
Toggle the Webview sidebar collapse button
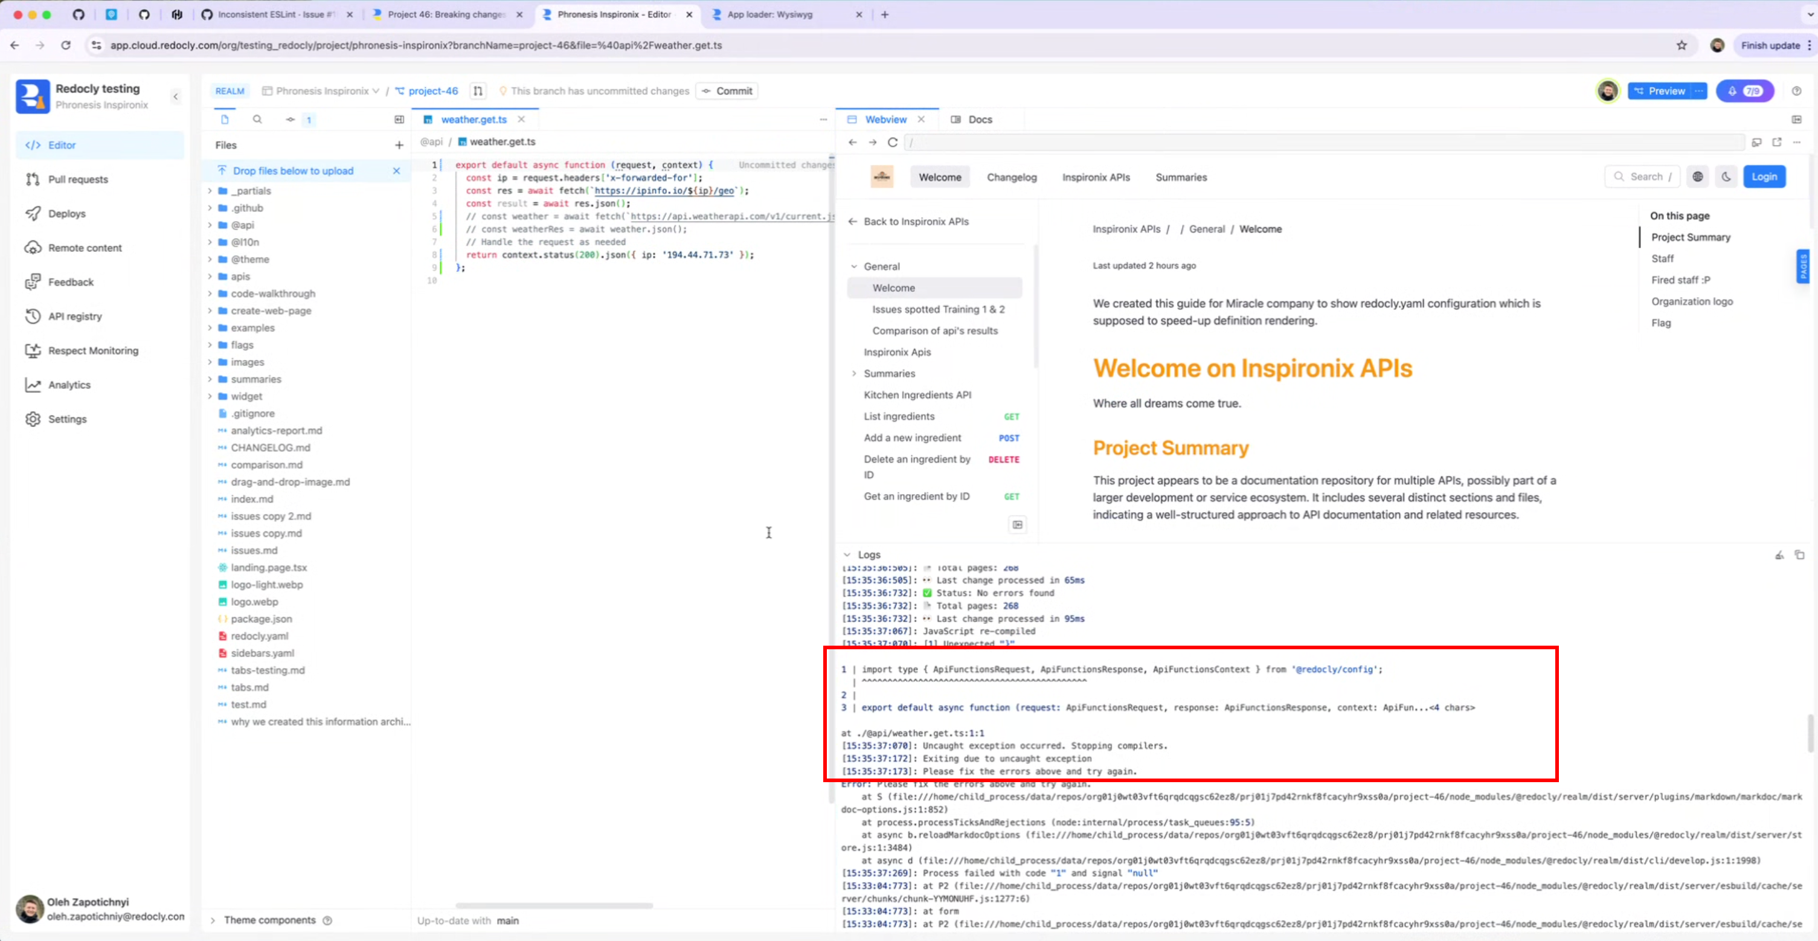pyautogui.click(x=1017, y=524)
